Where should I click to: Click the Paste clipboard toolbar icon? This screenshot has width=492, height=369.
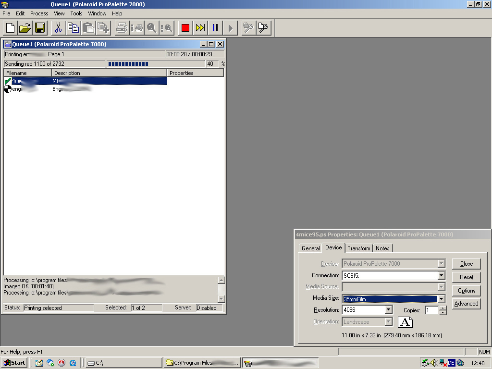[88, 28]
